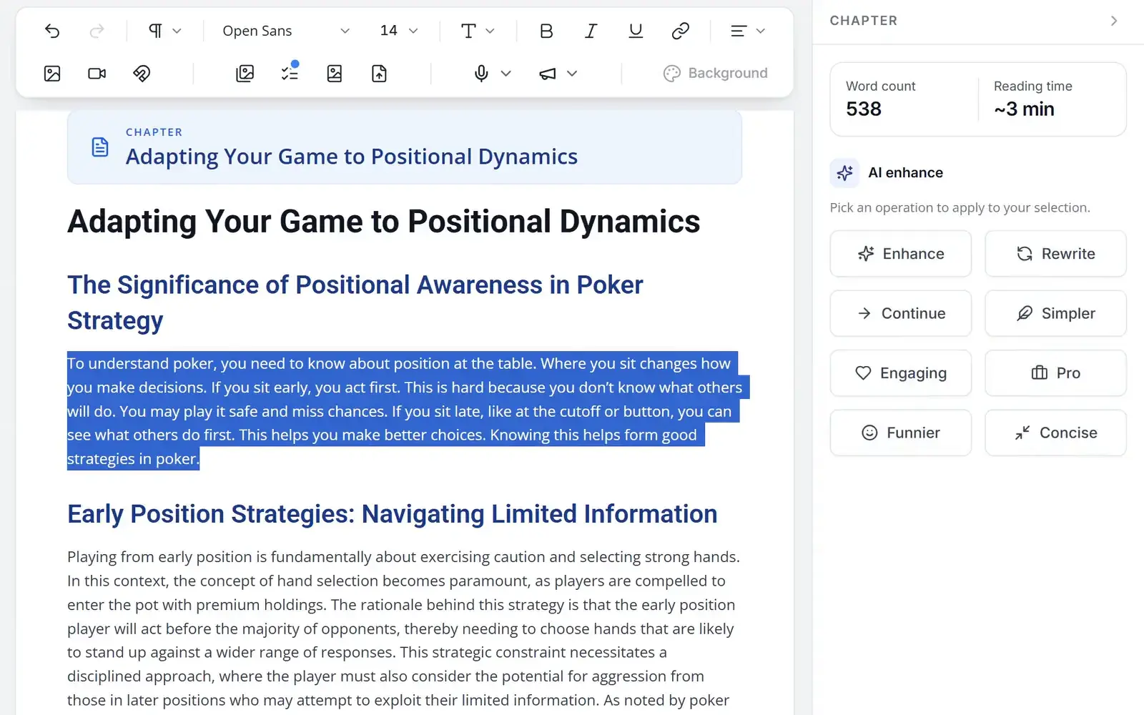Apply the Pro tone operation
The height and width of the screenshot is (715, 1144).
pyautogui.click(x=1055, y=373)
